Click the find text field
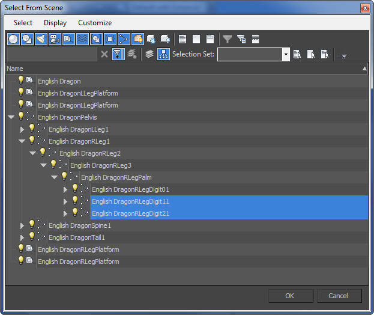This screenshot has width=374, height=315. coord(52,54)
